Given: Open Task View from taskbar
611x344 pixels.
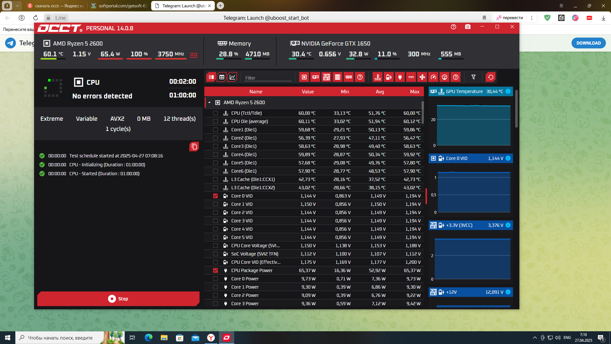Looking at the screenshot, I should tap(132, 338).
